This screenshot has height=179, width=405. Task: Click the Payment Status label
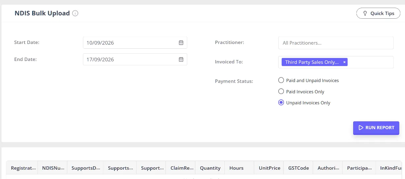[234, 81]
